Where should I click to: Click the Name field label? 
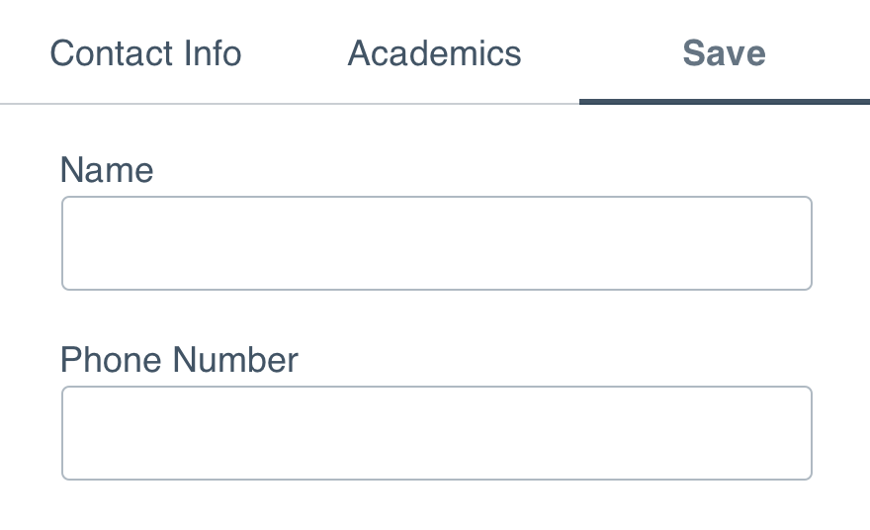click(107, 170)
